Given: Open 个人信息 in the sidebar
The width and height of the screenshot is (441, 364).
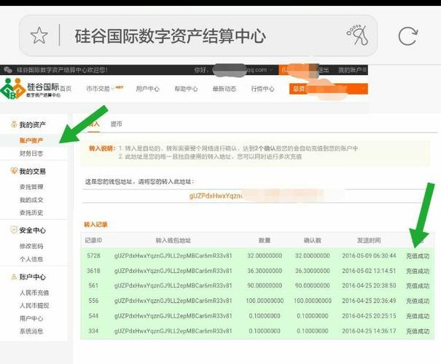Looking at the screenshot, I should pos(31,259).
